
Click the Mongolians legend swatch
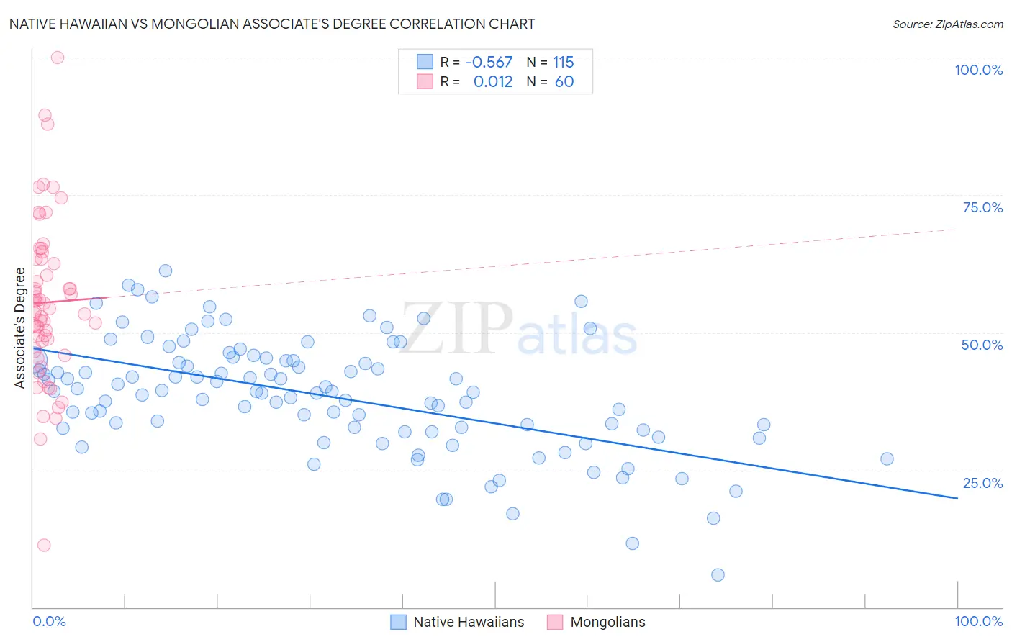click(x=555, y=622)
